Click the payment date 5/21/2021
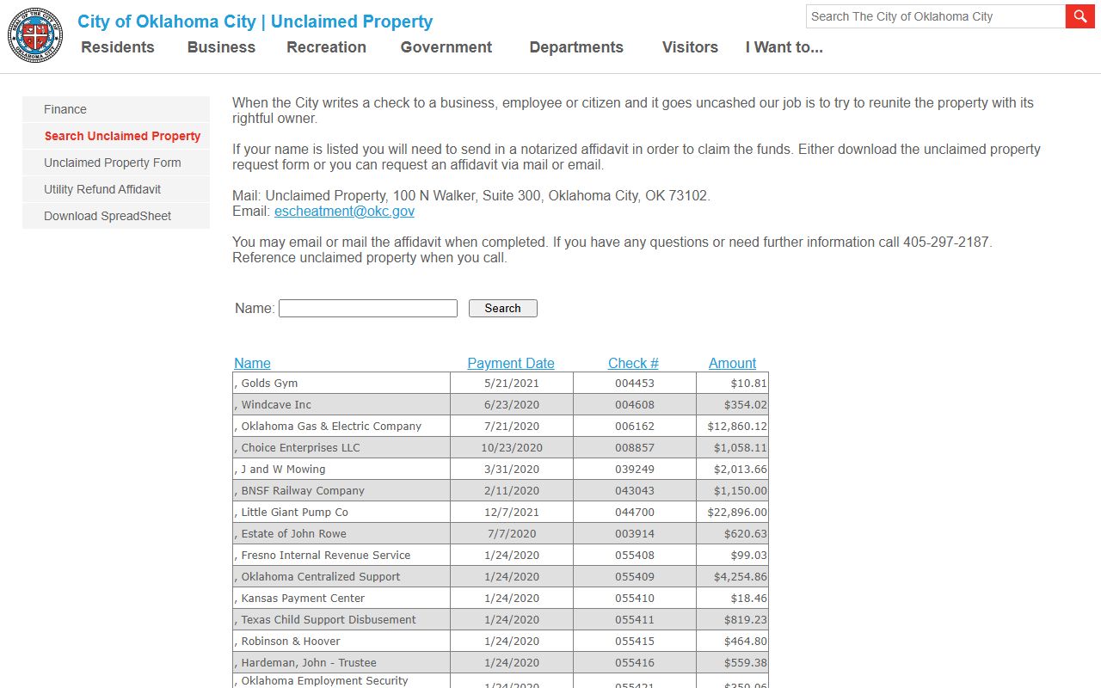The image size is (1101, 688). click(512, 383)
